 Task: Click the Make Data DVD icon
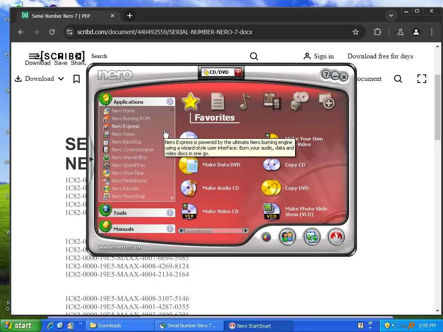click(x=189, y=165)
